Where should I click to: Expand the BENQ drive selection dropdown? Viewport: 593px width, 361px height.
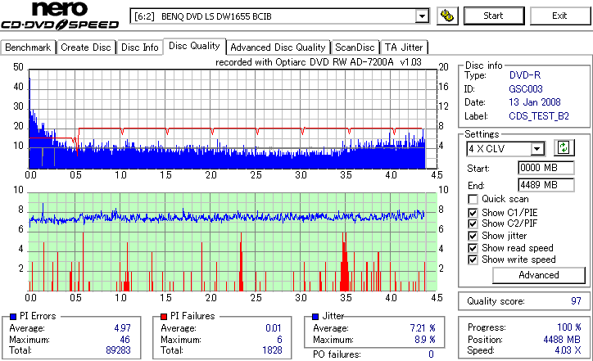click(x=422, y=16)
